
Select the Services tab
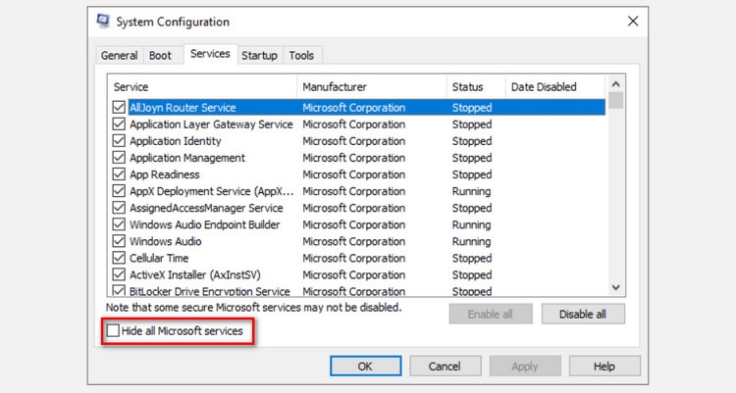click(x=210, y=54)
